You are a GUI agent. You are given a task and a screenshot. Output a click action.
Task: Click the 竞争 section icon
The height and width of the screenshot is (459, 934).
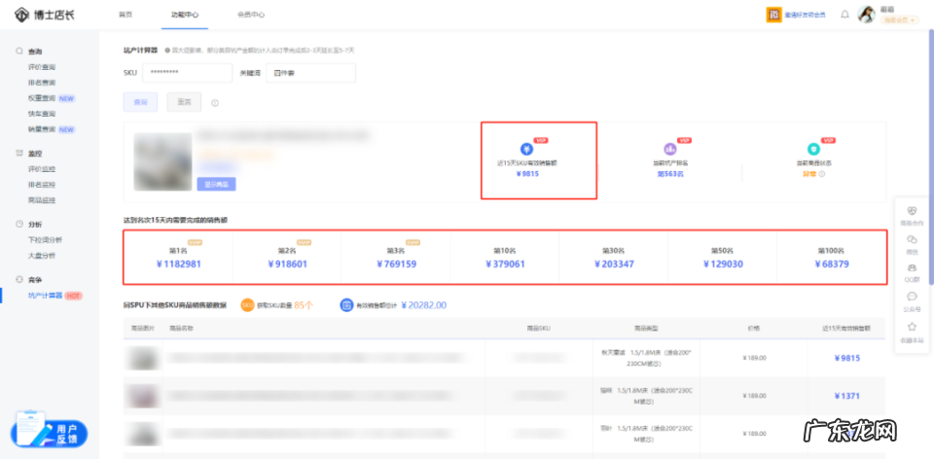(19, 280)
